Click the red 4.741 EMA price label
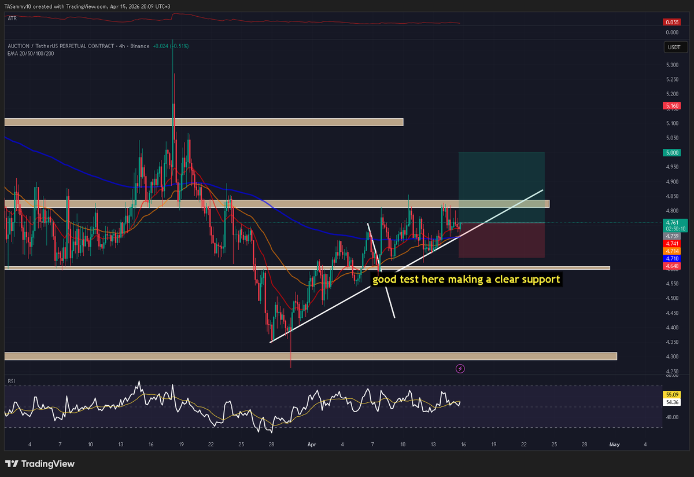Image resolution: width=694 pixels, height=477 pixels. [x=672, y=244]
